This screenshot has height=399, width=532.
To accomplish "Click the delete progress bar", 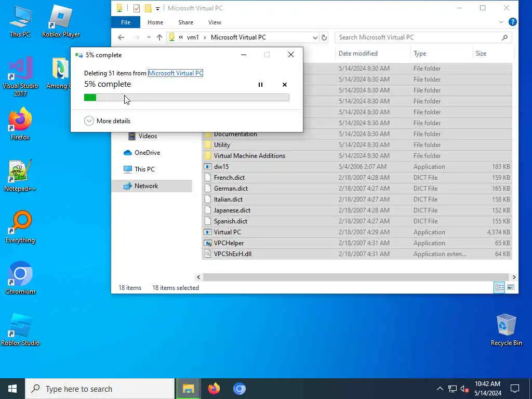I will [187, 98].
